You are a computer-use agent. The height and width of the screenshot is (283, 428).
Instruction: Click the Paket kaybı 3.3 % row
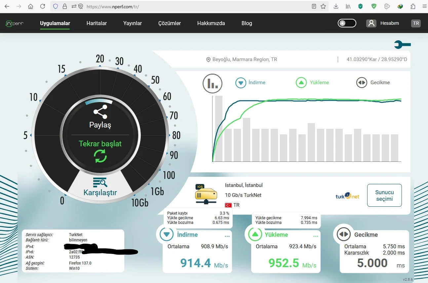[198, 213]
